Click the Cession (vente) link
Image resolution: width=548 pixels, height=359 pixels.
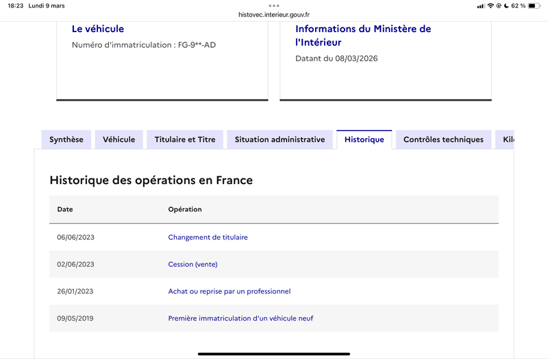(192, 264)
